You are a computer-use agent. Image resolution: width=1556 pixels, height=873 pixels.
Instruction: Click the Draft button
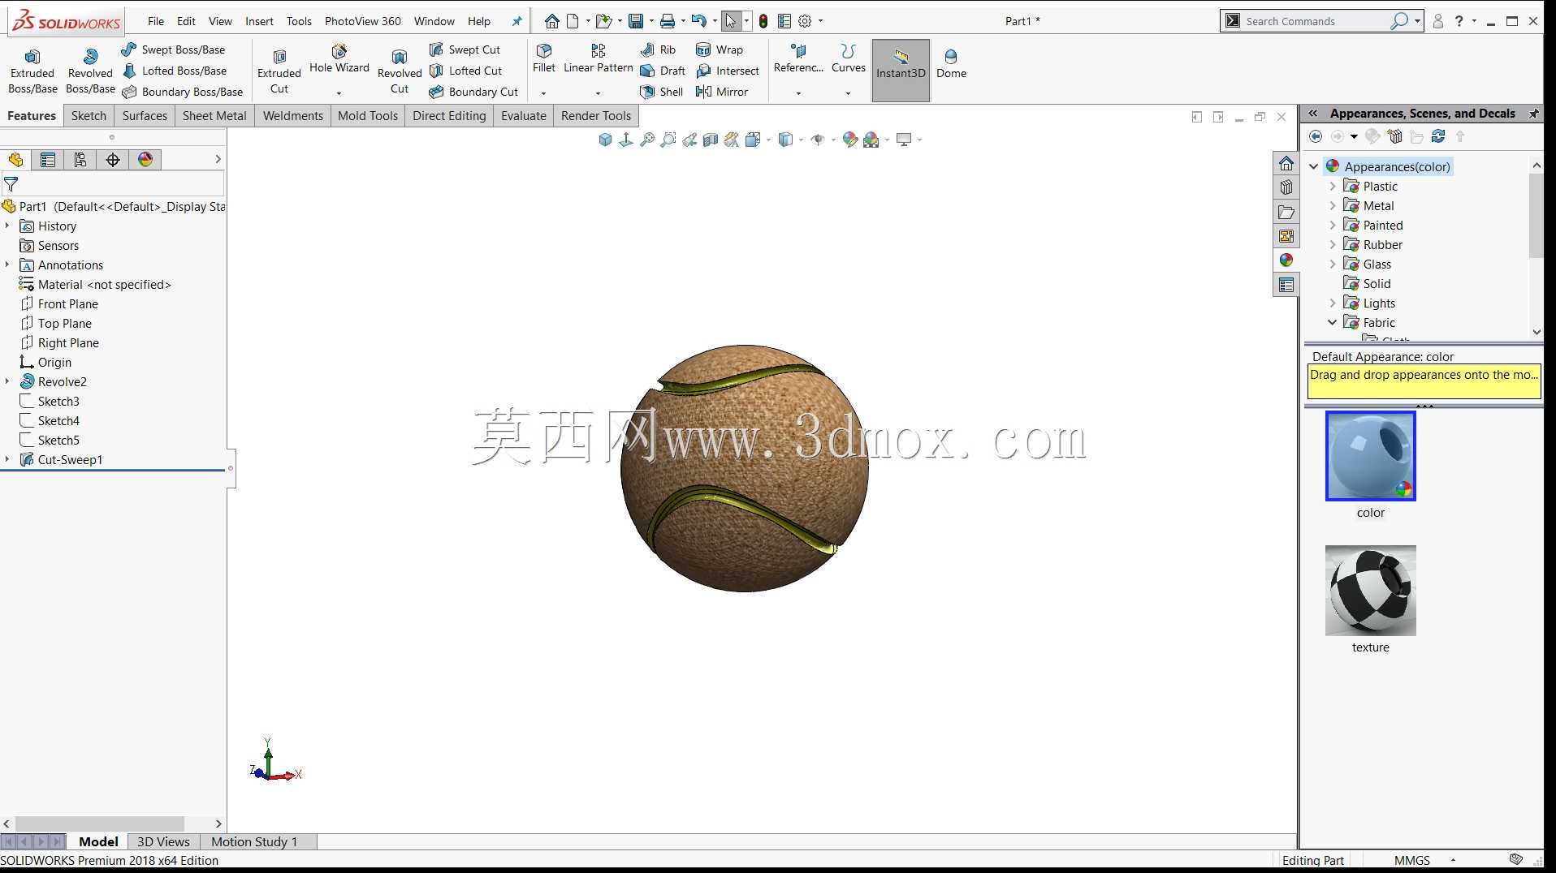663,71
